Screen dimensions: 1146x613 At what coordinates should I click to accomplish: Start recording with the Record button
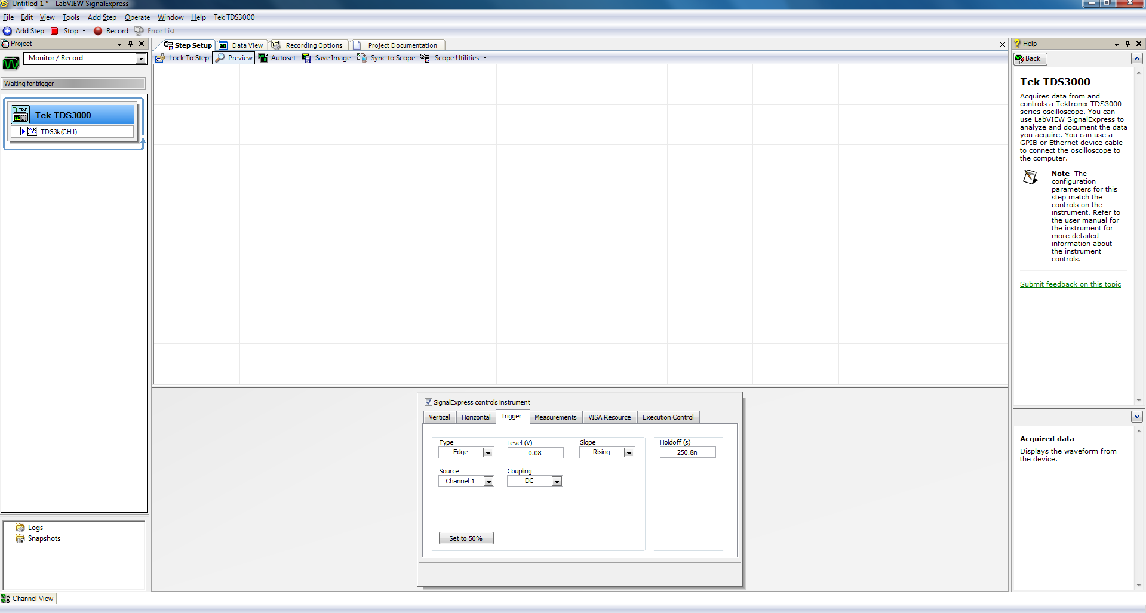(x=111, y=31)
